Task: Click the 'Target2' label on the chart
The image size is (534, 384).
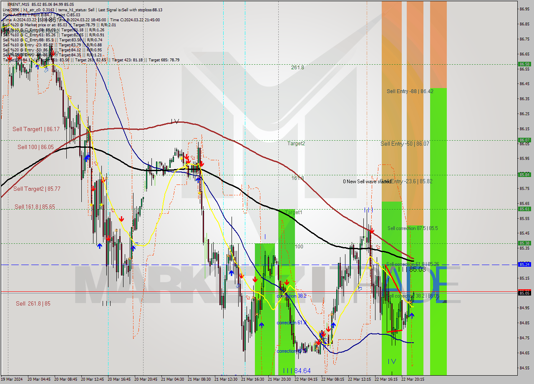Action: coord(296,144)
